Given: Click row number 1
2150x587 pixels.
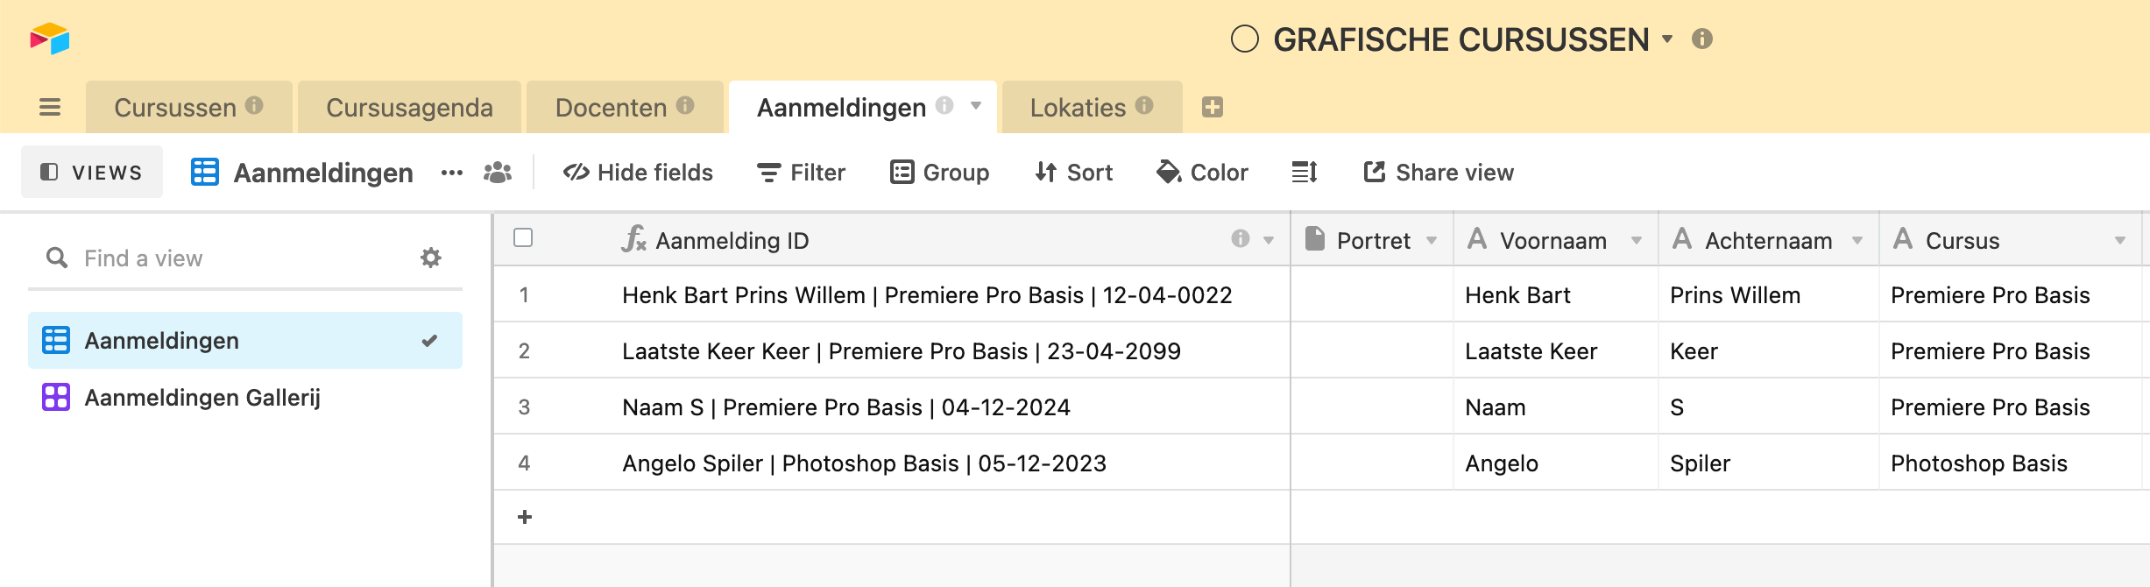Looking at the screenshot, I should pos(524,295).
